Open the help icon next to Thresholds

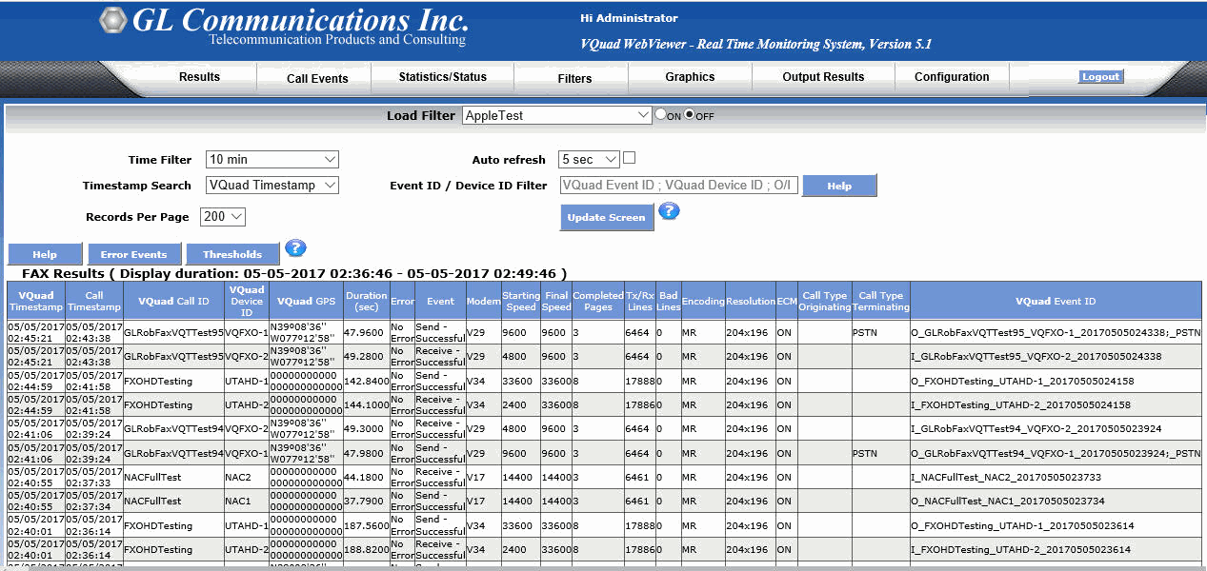(295, 247)
